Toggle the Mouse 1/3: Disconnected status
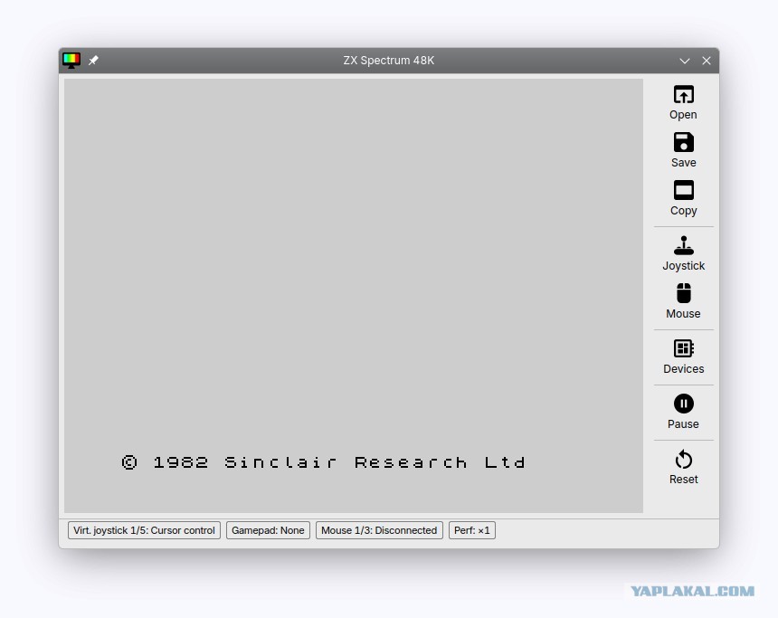The image size is (778, 618). tap(379, 530)
